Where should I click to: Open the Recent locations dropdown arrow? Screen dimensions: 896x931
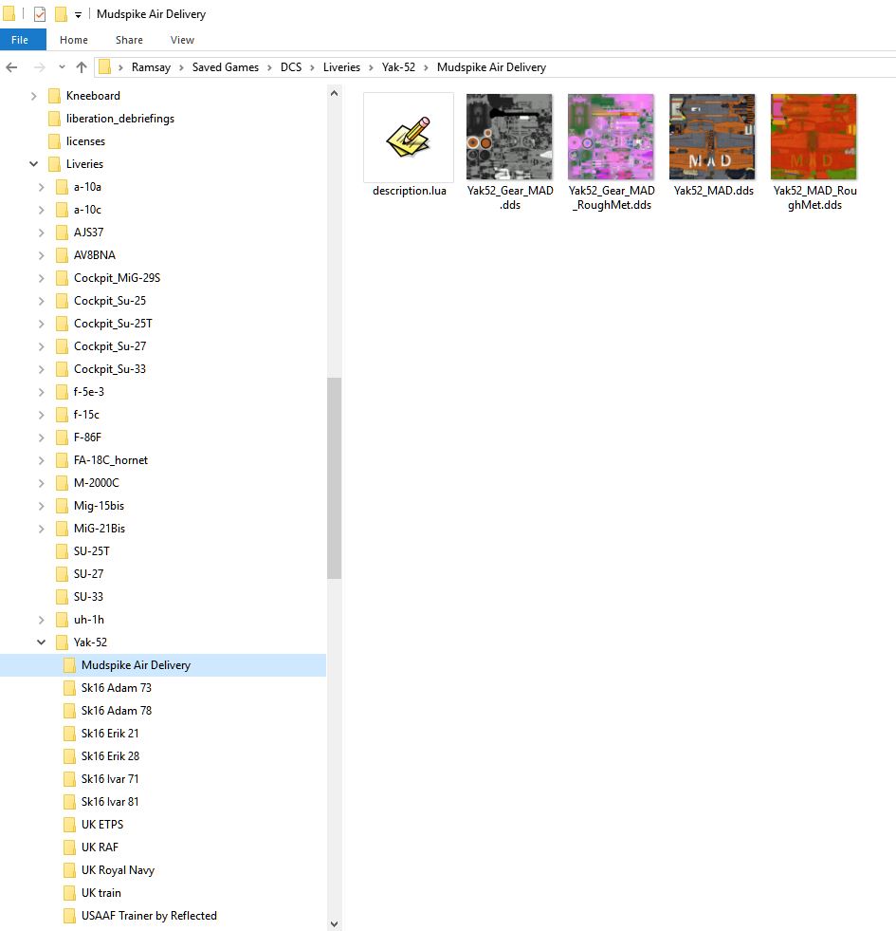(x=62, y=67)
